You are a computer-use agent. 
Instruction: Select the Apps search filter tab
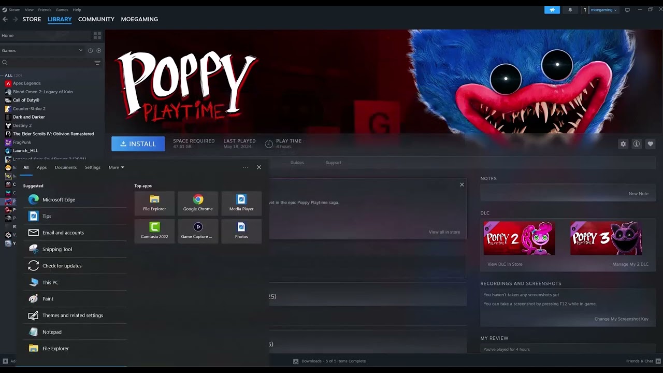pos(42,167)
